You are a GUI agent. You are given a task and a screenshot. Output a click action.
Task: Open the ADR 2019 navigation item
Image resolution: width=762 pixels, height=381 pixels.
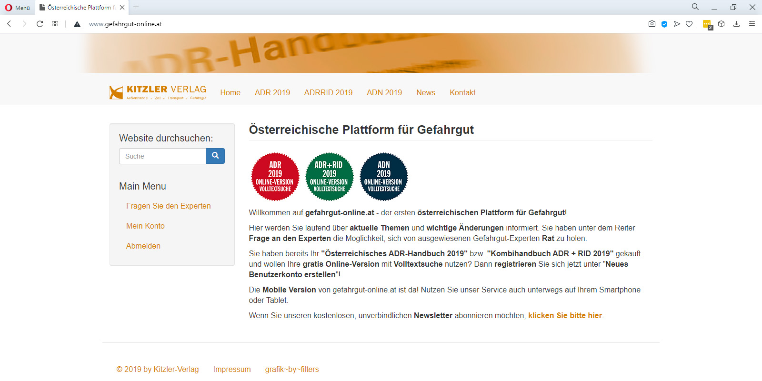[x=272, y=92]
